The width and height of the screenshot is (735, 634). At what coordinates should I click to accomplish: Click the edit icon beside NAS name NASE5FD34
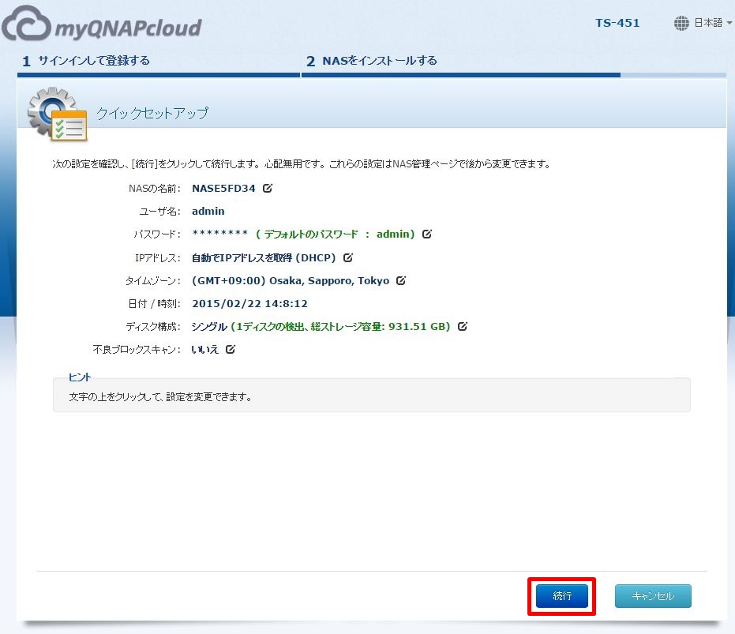(268, 188)
